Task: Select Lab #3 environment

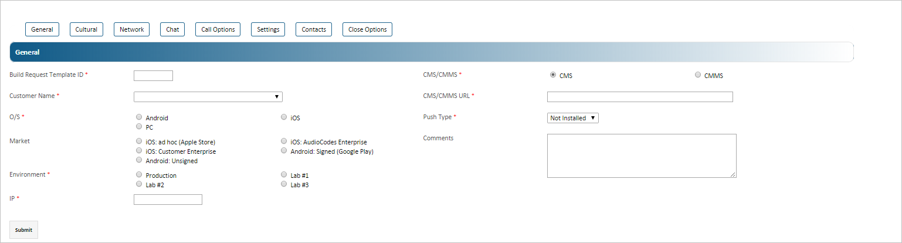Action: click(x=285, y=184)
